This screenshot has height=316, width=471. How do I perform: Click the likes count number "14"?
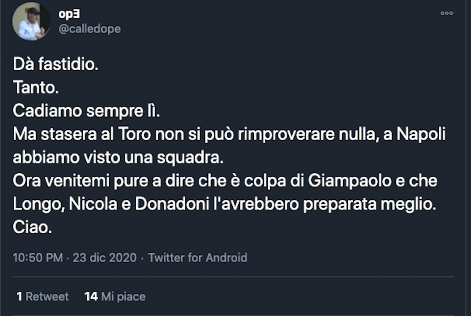coord(91,297)
